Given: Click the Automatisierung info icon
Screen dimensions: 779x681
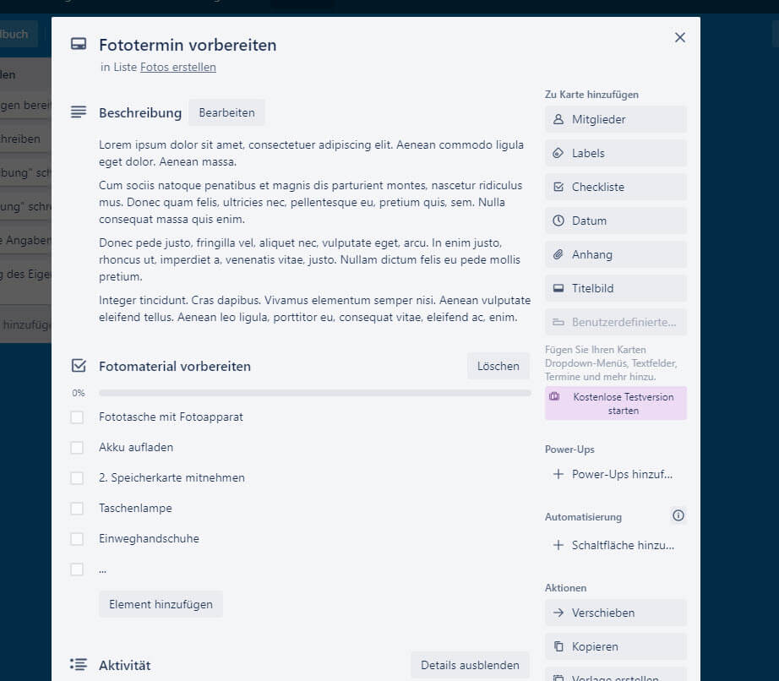Looking at the screenshot, I should (678, 515).
